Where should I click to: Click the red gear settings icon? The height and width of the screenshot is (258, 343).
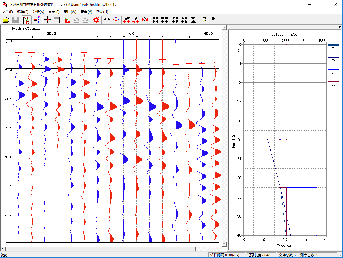tap(96, 20)
